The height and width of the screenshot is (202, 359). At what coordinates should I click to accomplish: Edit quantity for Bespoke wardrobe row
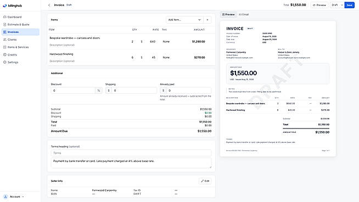pos(132,42)
